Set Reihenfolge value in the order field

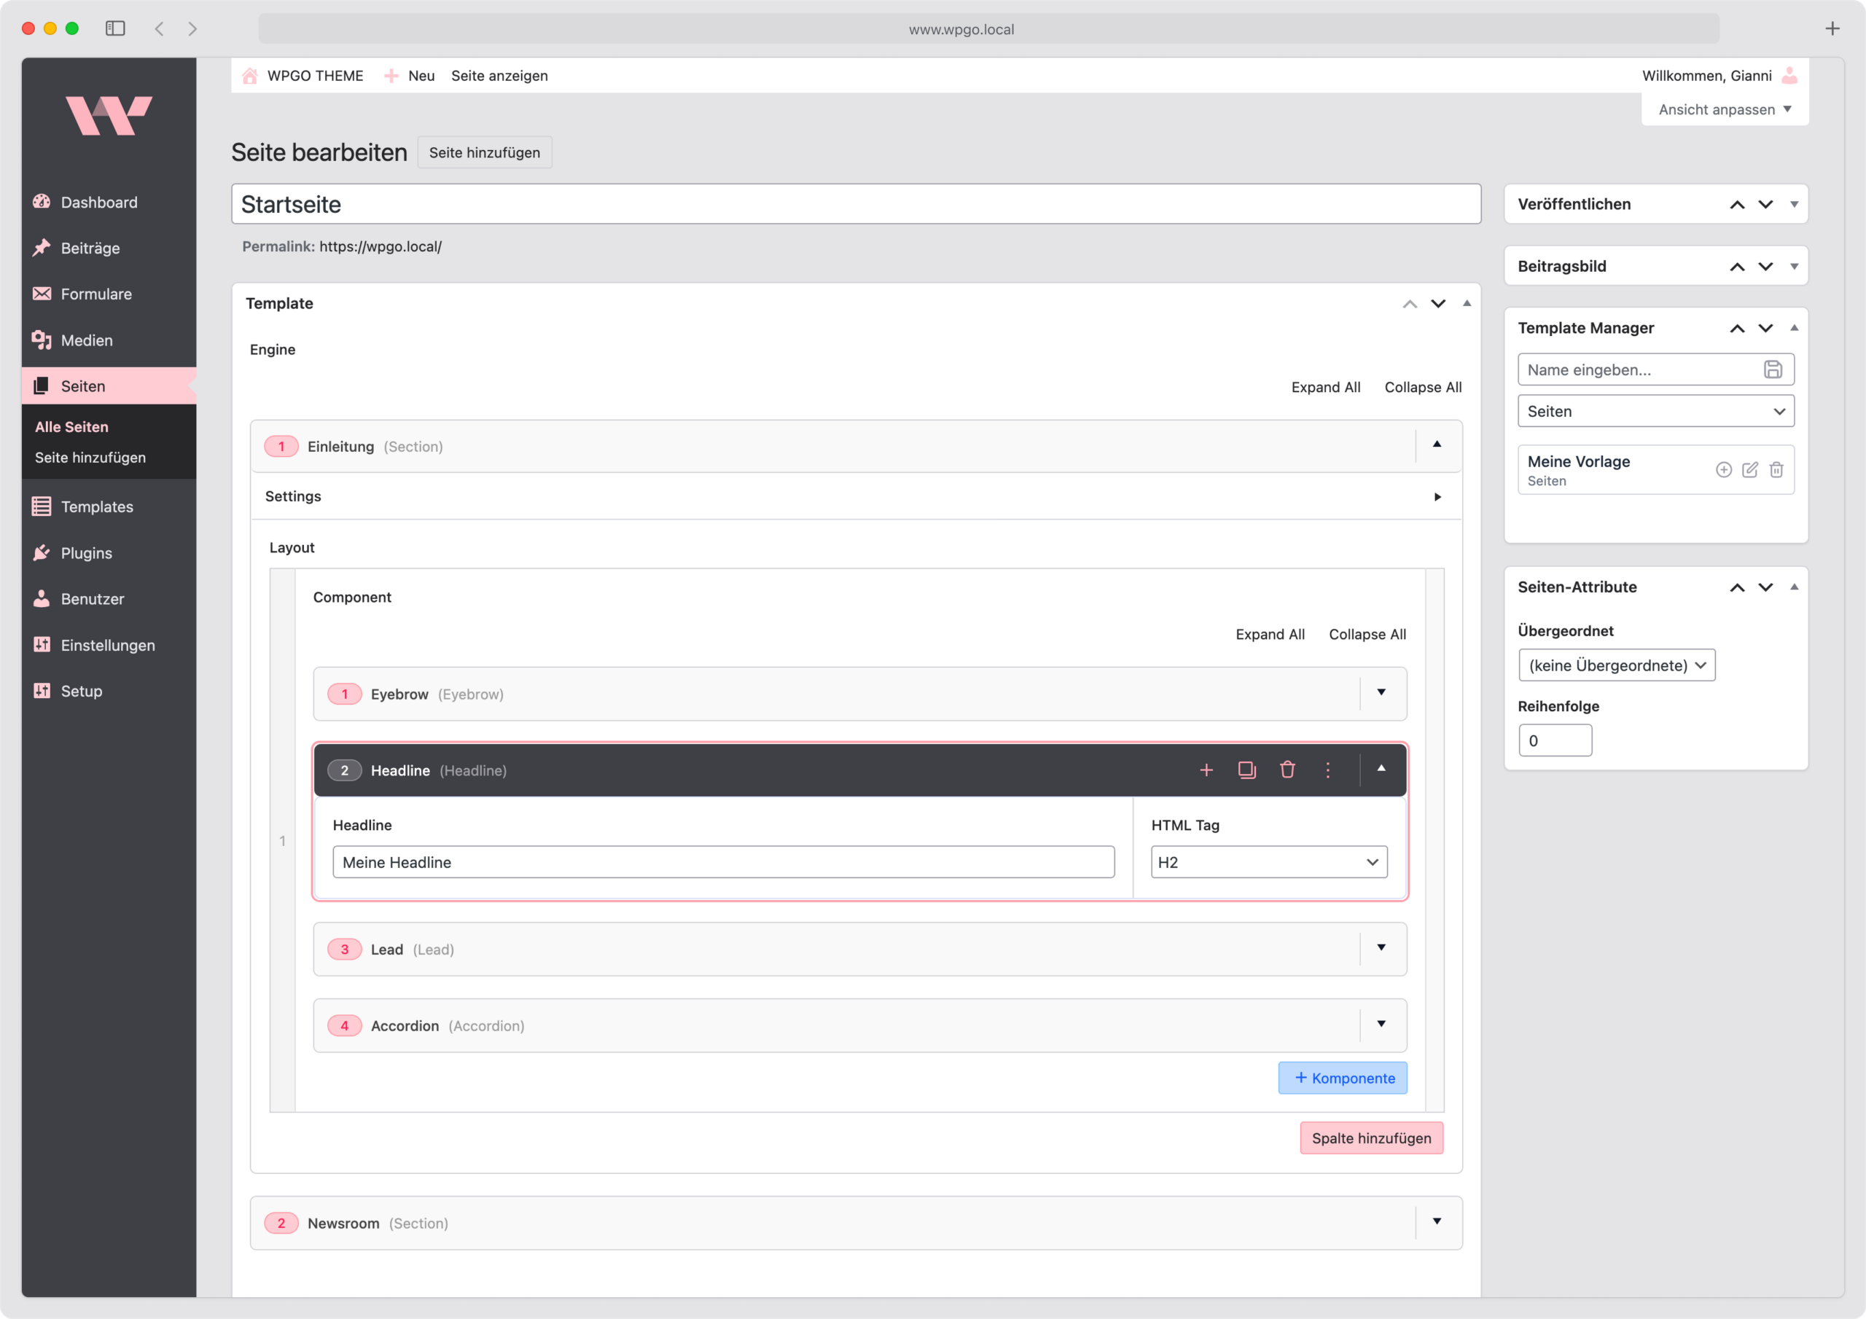click(x=1555, y=740)
